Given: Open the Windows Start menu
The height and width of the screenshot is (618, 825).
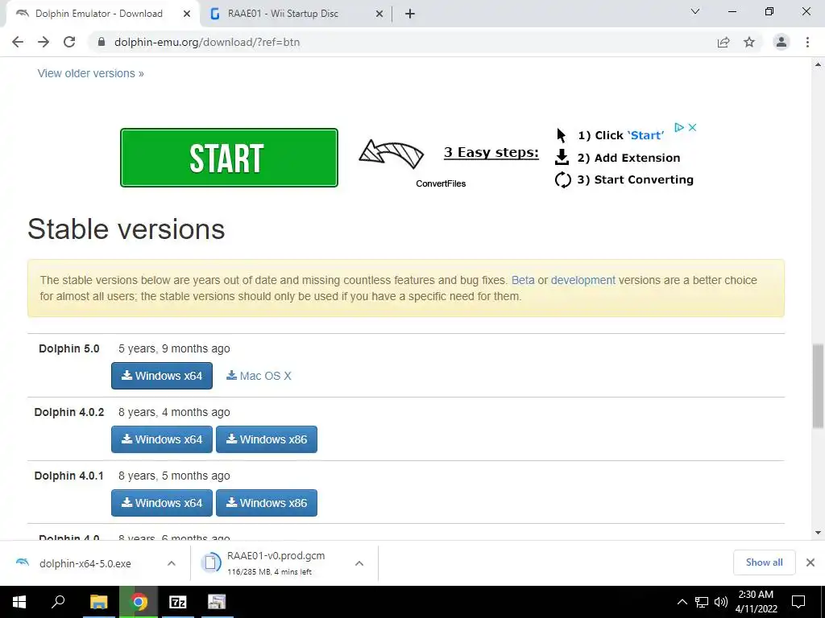Looking at the screenshot, I should pyautogui.click(x=19, y=602).
